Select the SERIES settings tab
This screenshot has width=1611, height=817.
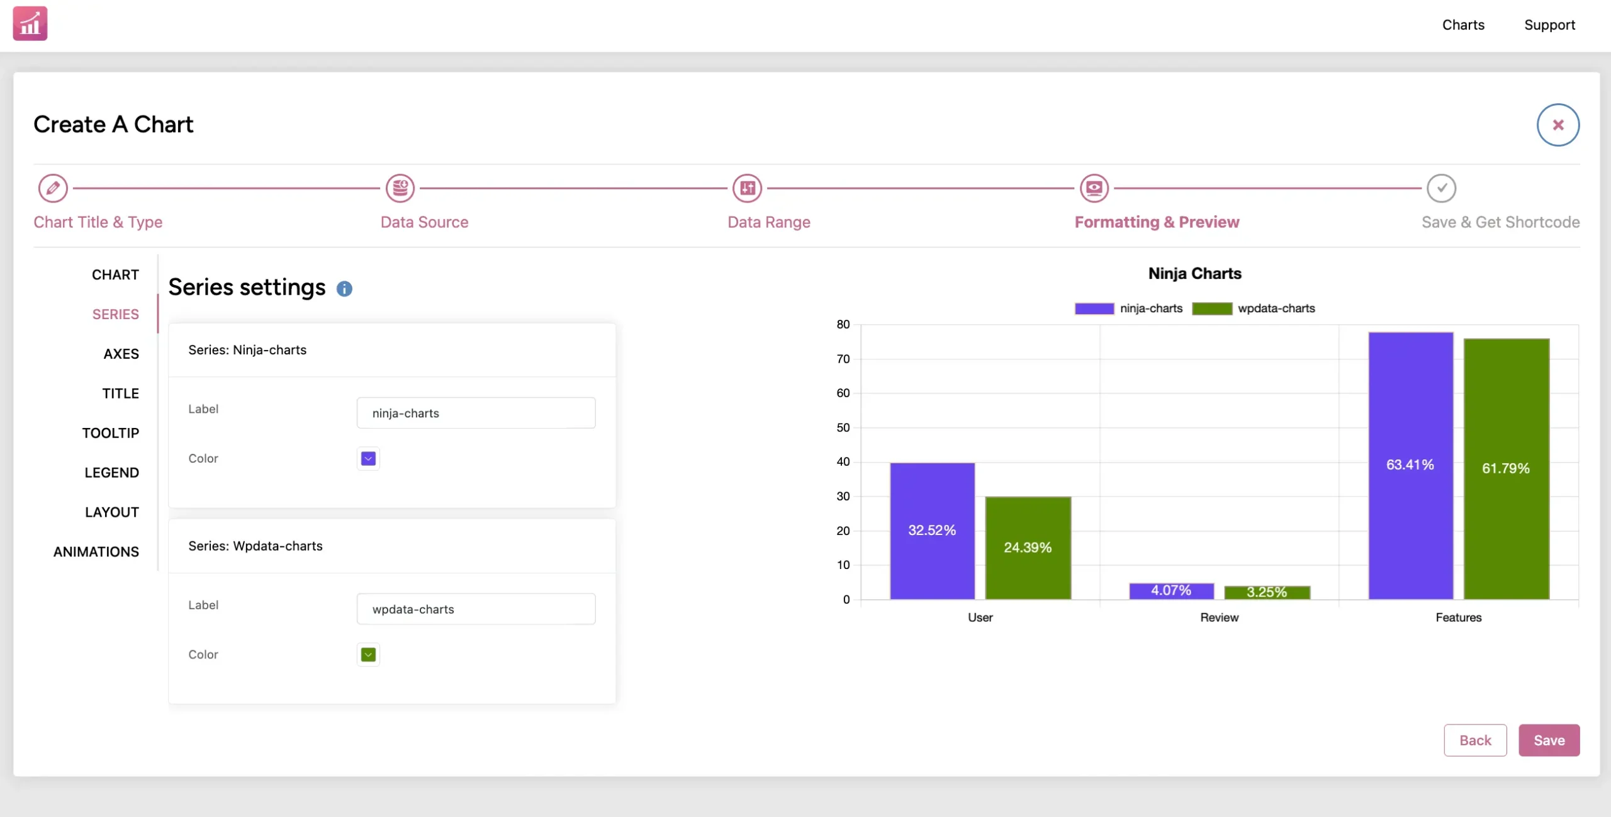click(x=116, y=314)
